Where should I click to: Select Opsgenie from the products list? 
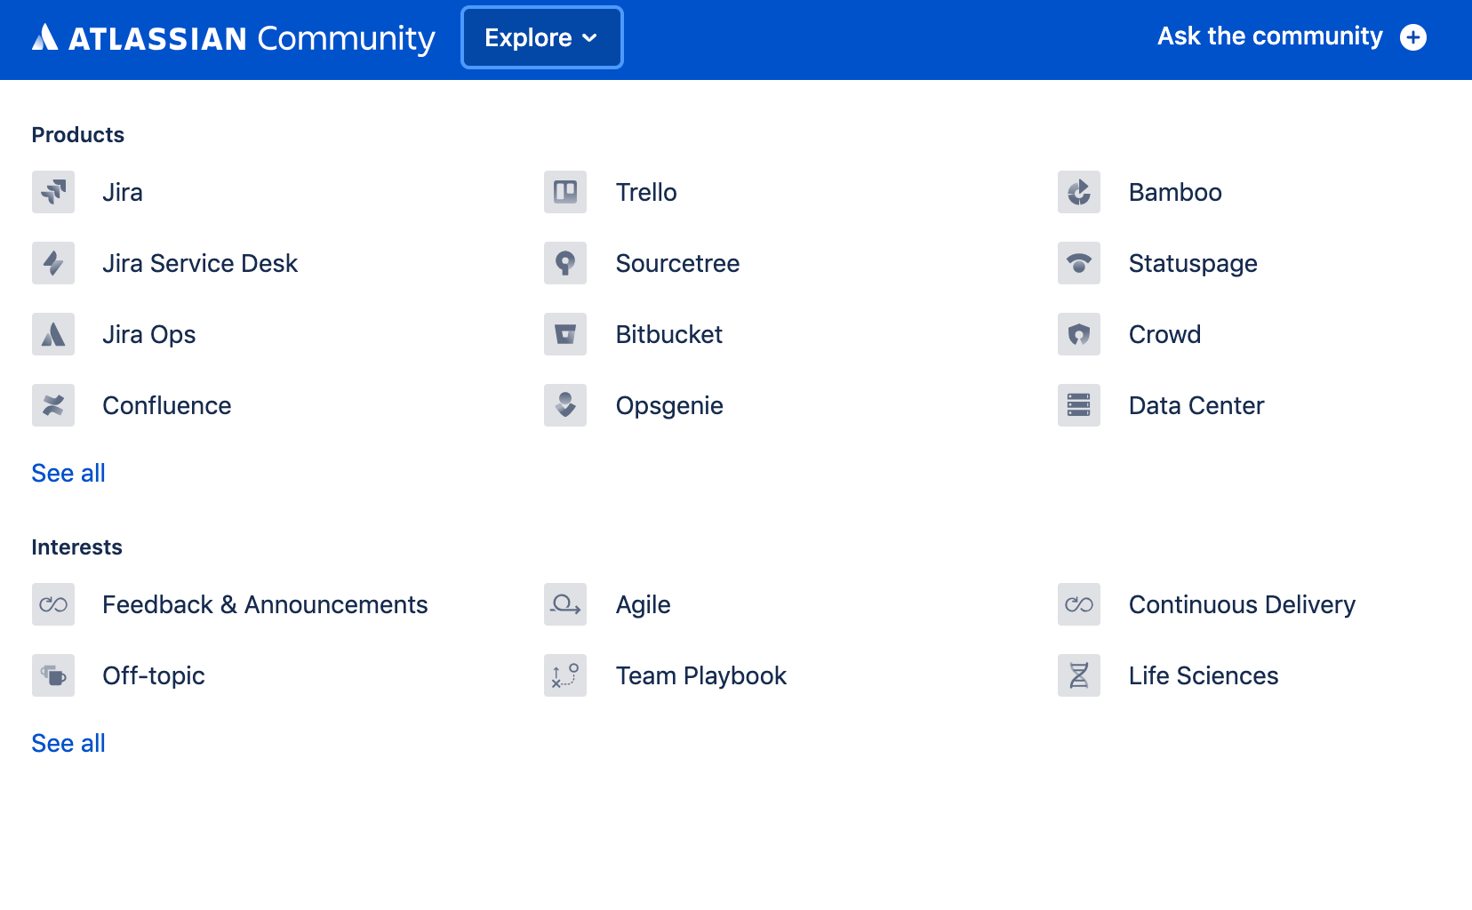click(x=668, y=405)
